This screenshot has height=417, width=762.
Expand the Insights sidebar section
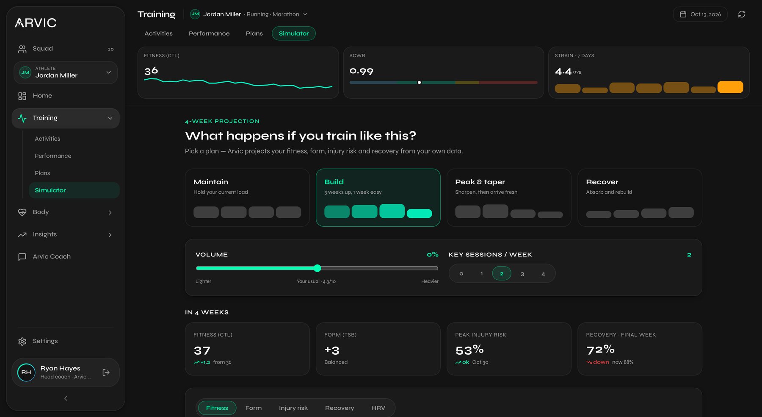click(66, 235)
